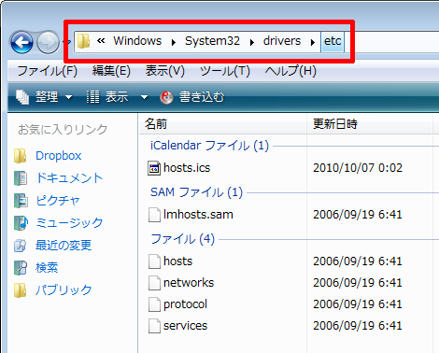Select the lmhosts.sam file name
Viewport: 439px width, 353px height.
pos(198,215)
